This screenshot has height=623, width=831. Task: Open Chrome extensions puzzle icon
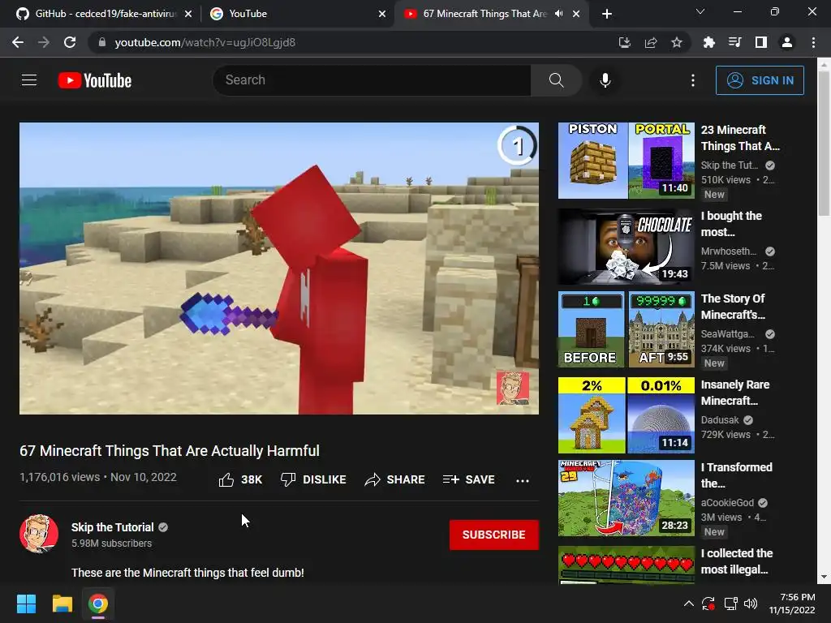point(708,42)
